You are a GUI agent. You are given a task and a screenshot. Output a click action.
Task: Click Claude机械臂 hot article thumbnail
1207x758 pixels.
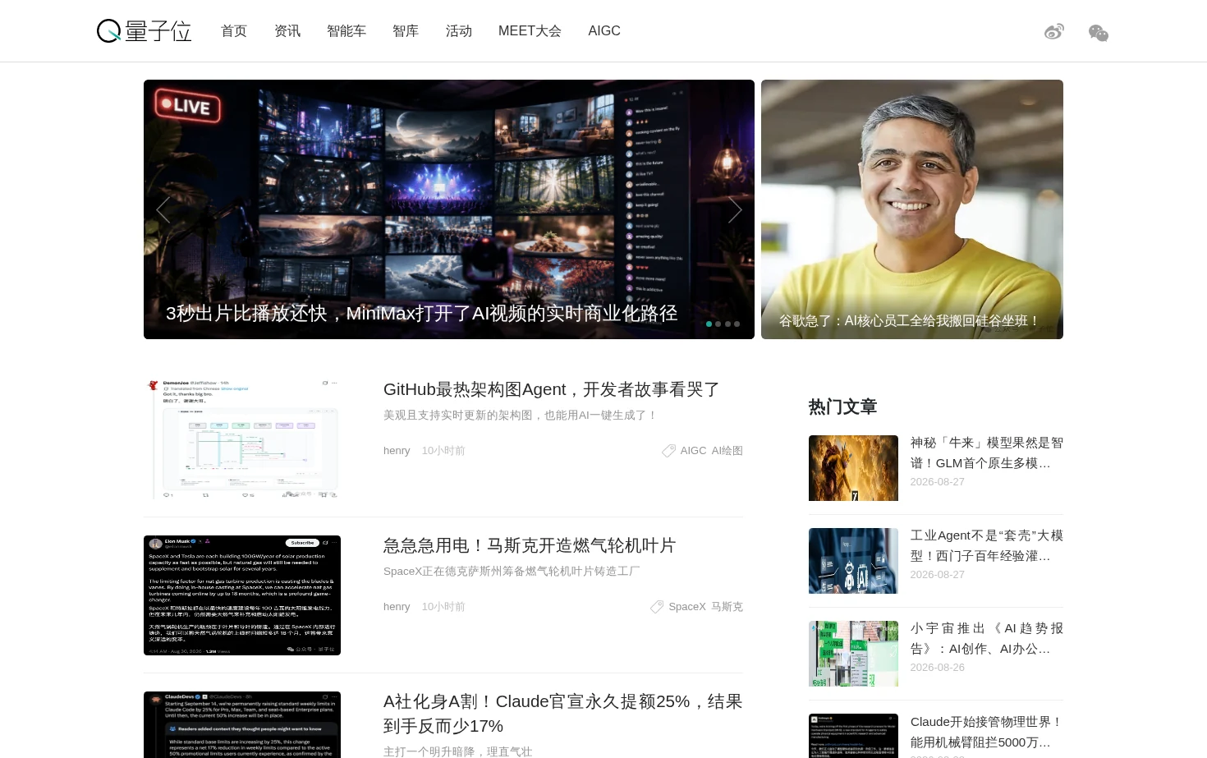[x=853, y=736]
